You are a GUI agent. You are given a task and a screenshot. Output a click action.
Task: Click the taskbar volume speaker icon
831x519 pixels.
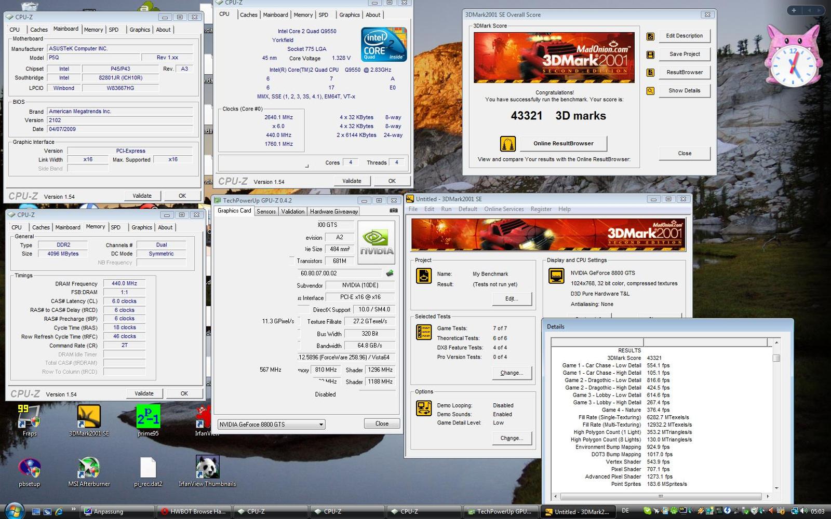tap(803, 511)
